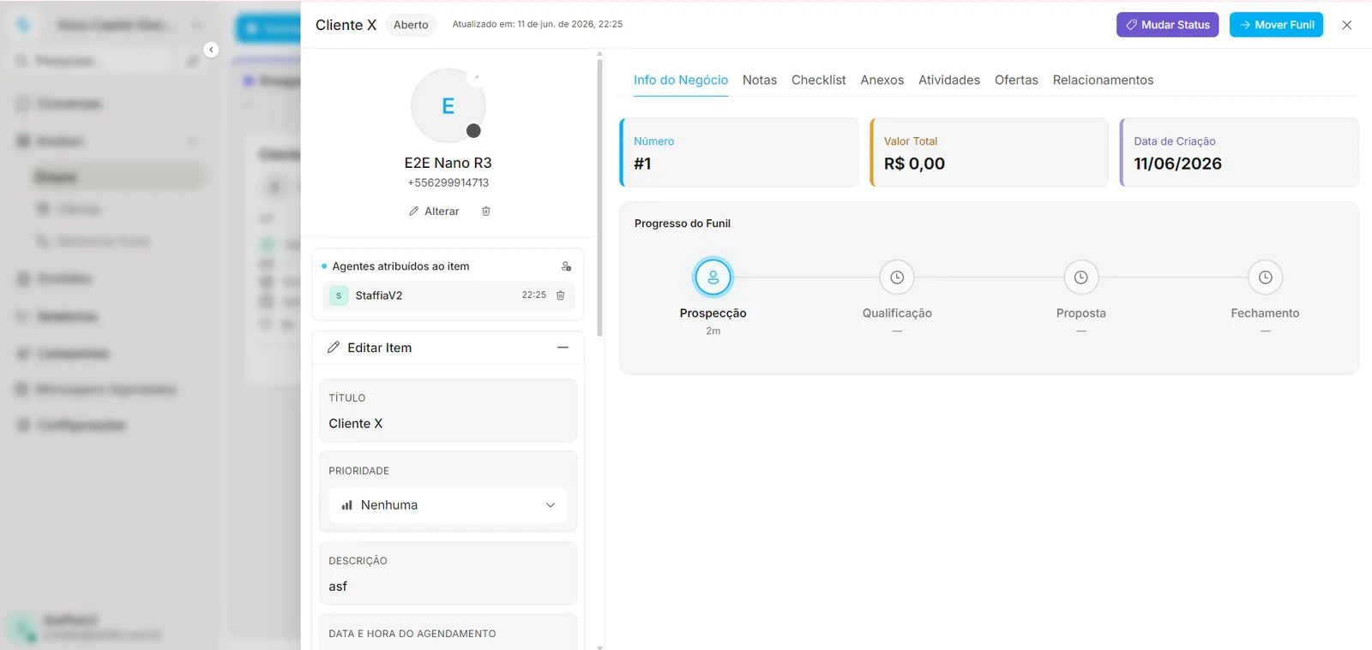This screenshot has height=650, width=1372.
Task: Click the trash icon next to Alterar
Action: point(486,212)
